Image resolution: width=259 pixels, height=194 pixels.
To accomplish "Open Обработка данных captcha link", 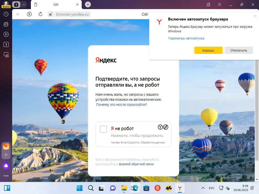I will tap(153, 142).
